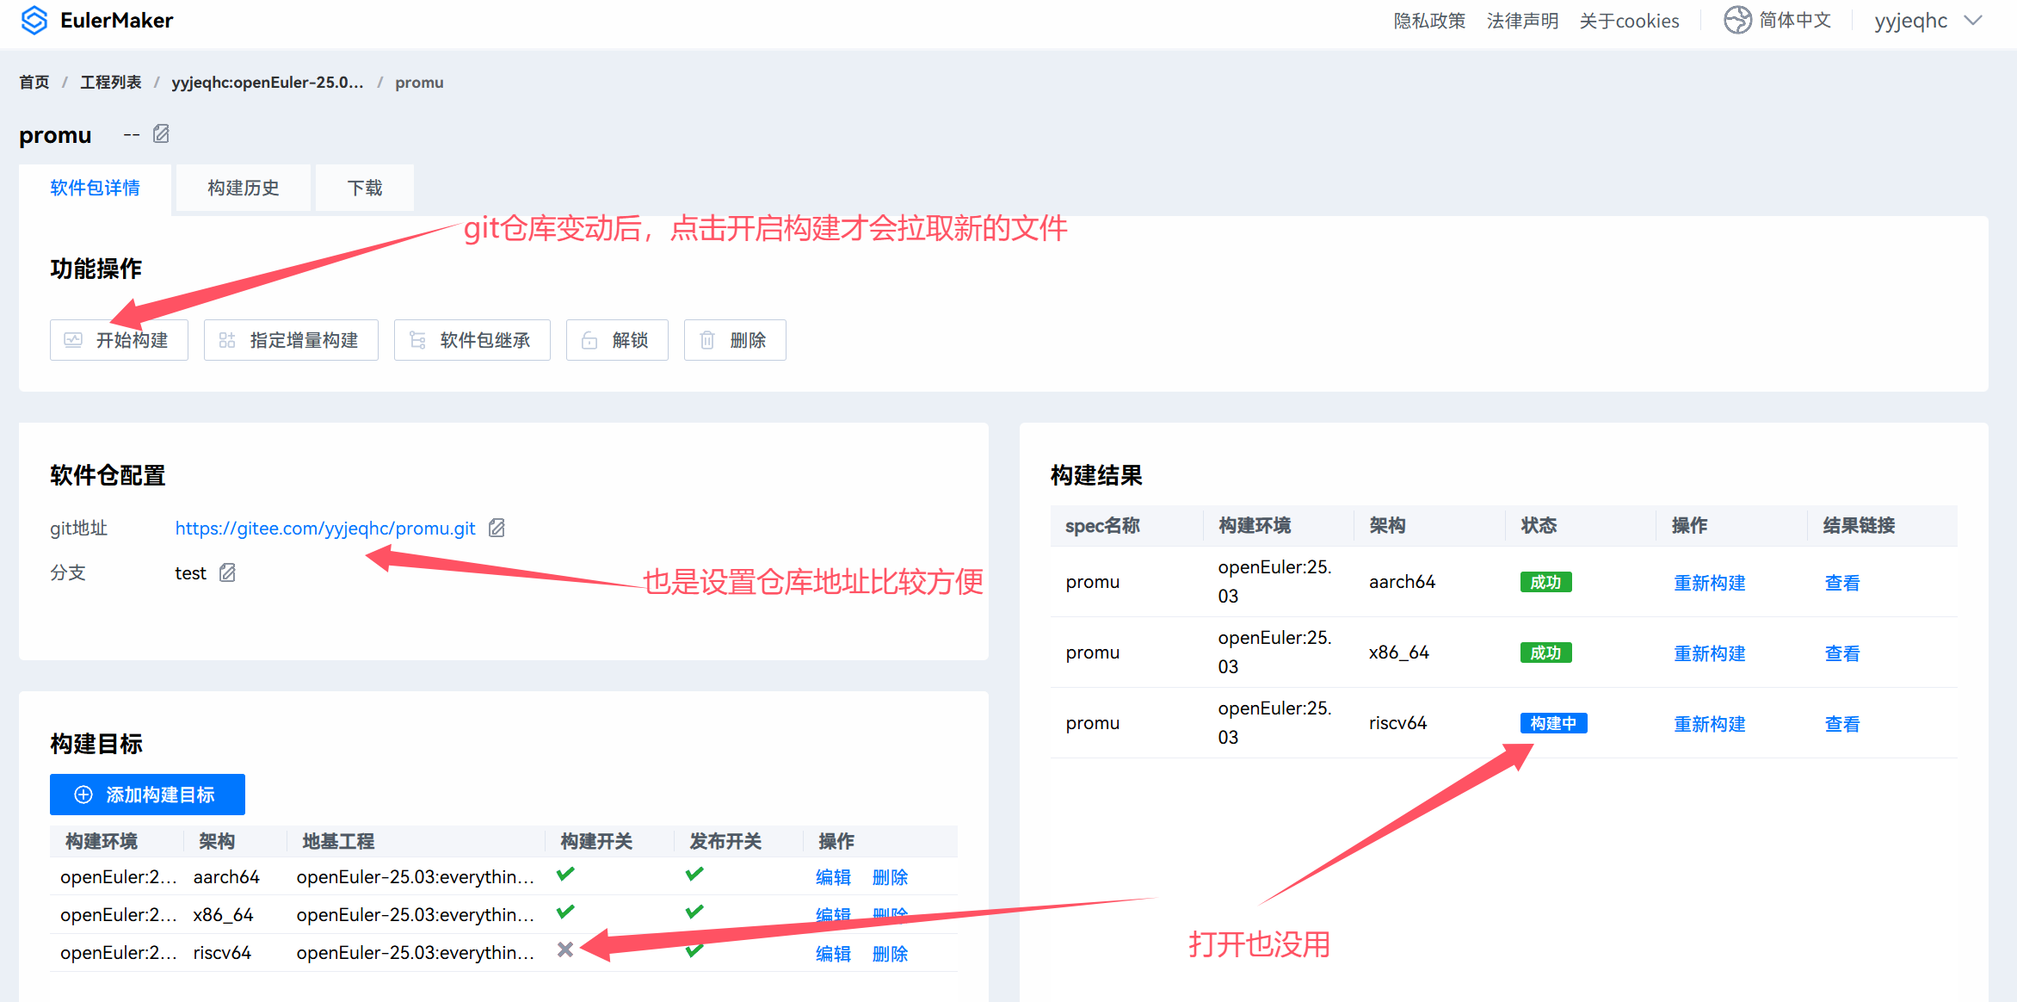Open the 下载 tab
Viewport: 2017px width, 1002px height.
365,188
